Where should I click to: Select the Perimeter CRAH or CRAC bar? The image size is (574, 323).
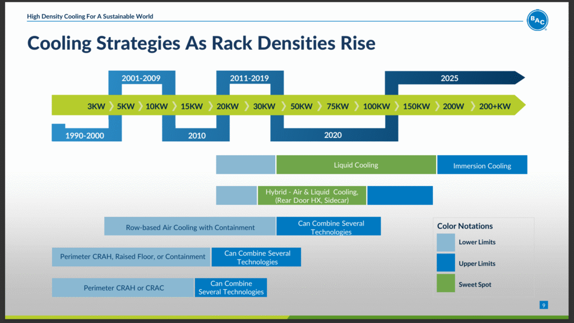tap(123, 288)
